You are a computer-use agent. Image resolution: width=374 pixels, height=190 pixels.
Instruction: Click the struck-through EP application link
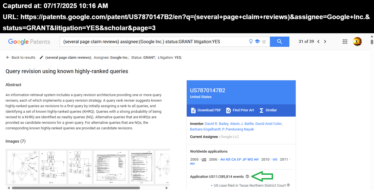coord(239,160)
